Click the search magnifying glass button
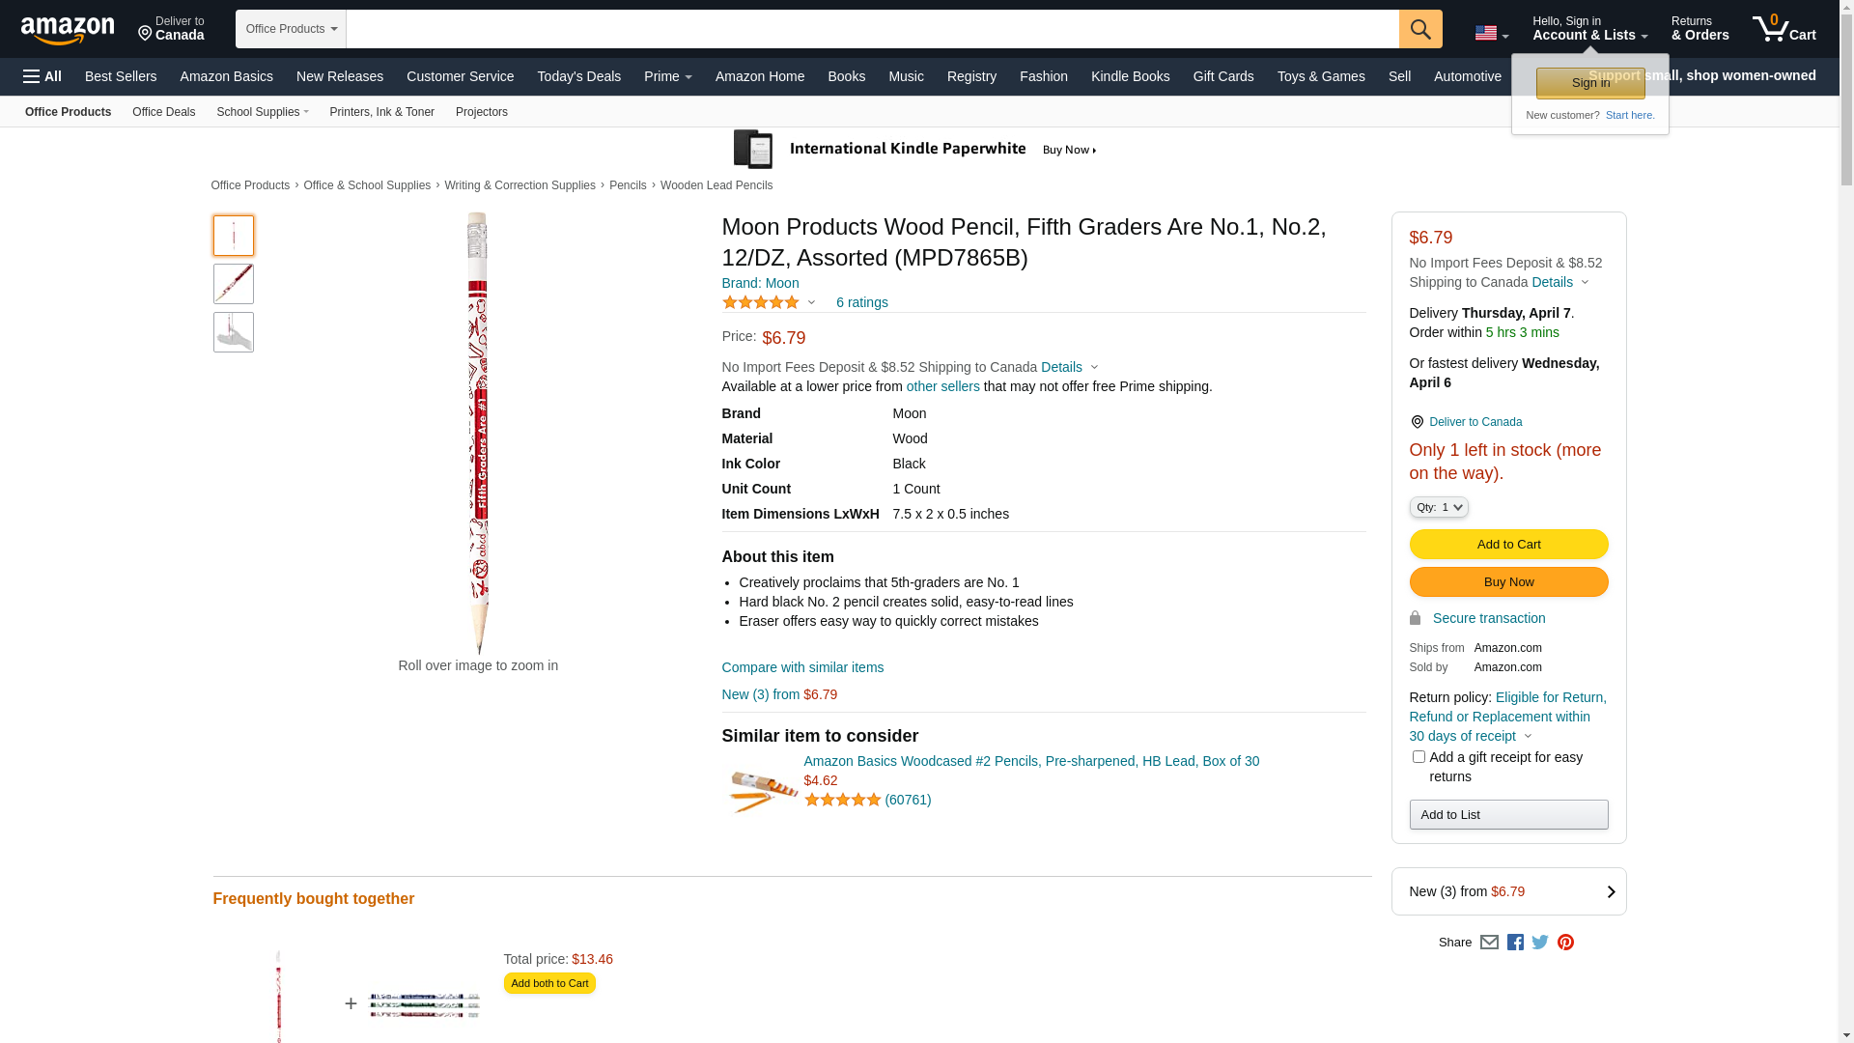The height and width of the screenshot is (1043, 1854). (1419, 29)
